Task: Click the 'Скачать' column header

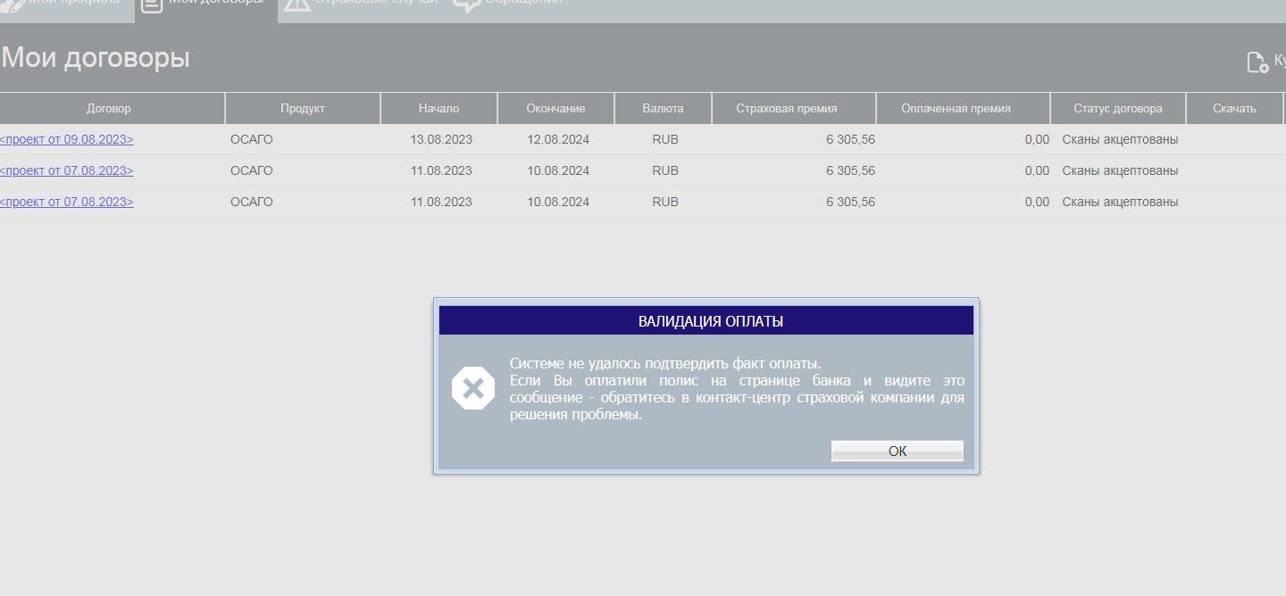Action: pyautogui.click(x=1234, y=109)
